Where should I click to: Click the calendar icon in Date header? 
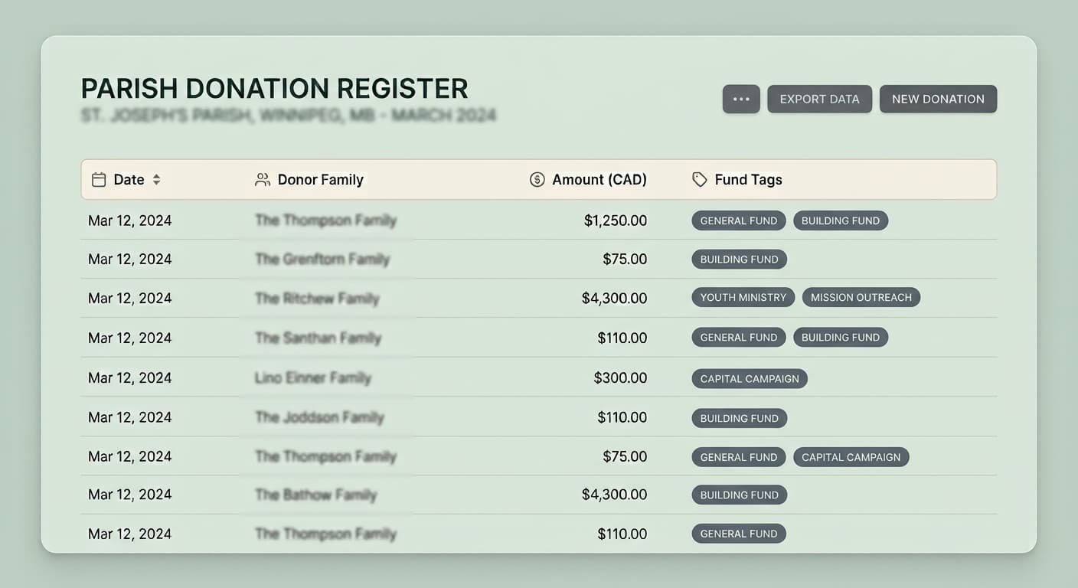pos(99,180)
